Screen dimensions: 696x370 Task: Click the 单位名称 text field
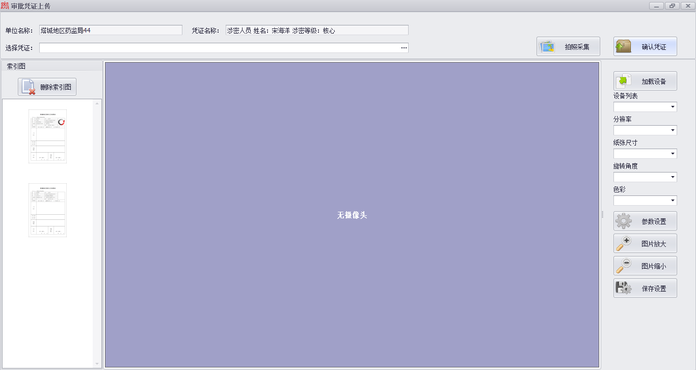(x=111, y=31)
